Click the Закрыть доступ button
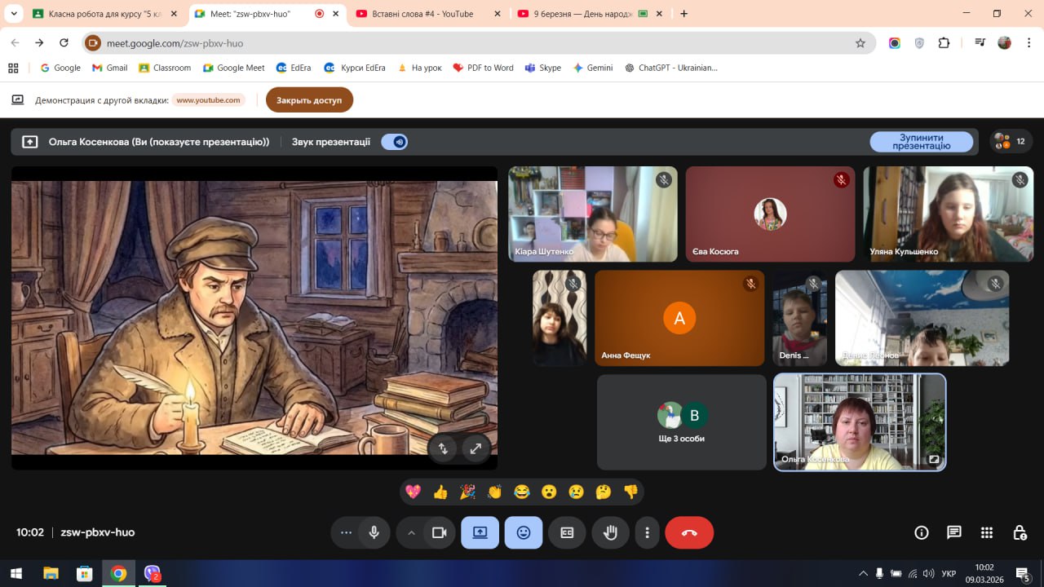 click(309, 100)
